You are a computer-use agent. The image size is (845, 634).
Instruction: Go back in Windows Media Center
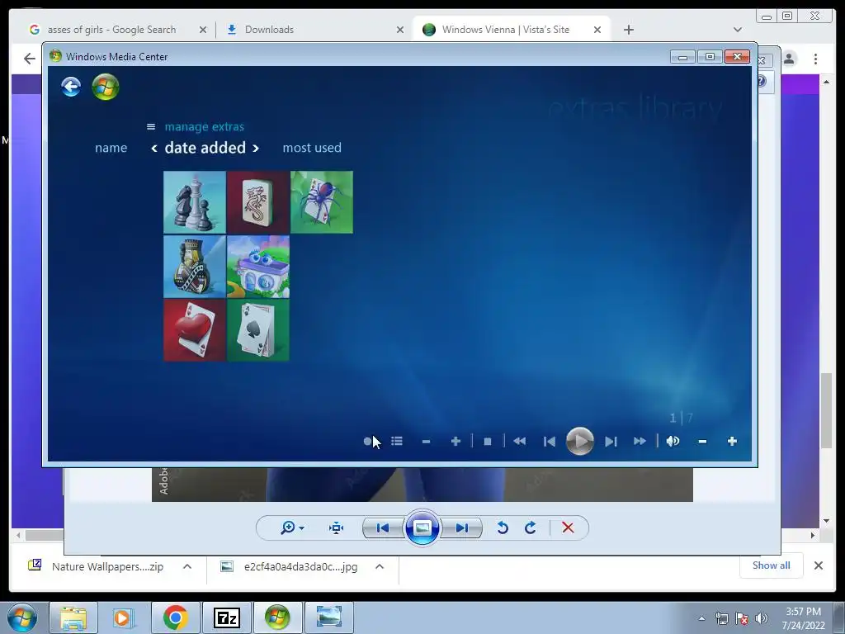coord(71,86)
